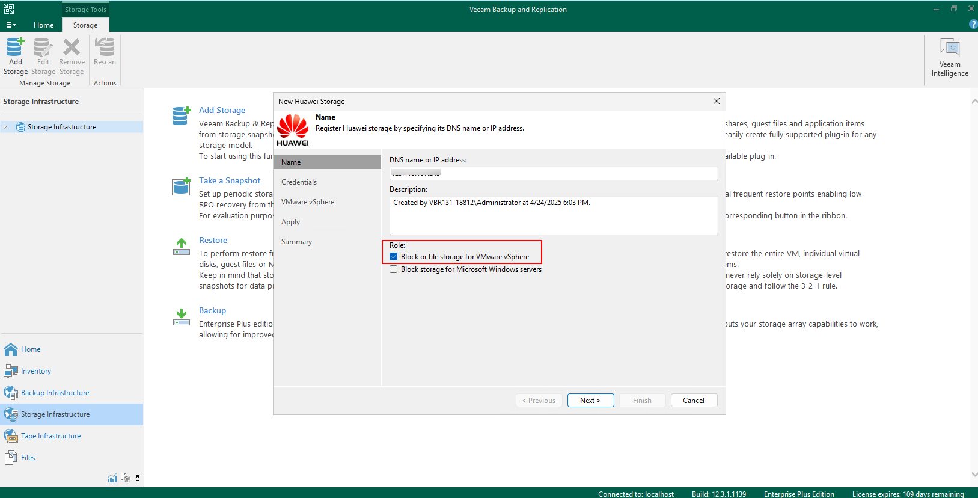Viewport: 978px width, 498px height.
Task: Click the navigation pane options gear icon
Action: 126,478
